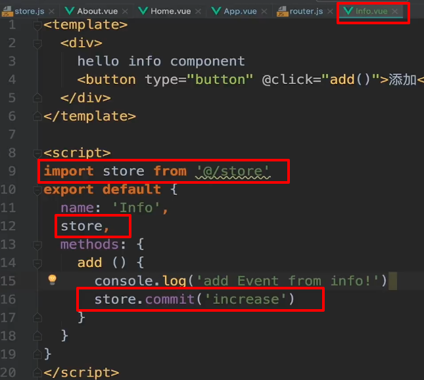Click the 'add Event from info!' string
The height and width of the screenshot is (380, 424).
pos(287,281)
